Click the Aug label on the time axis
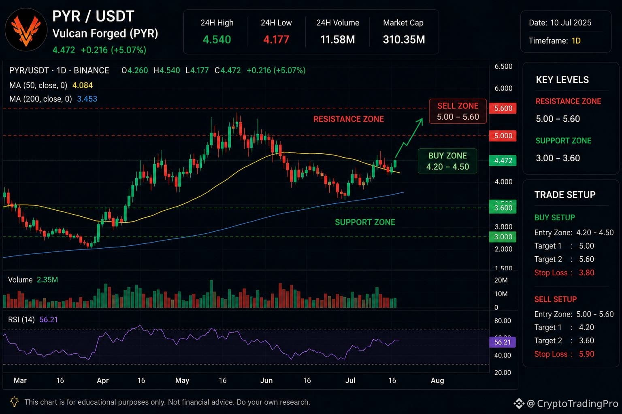The width and height of the screenshot is (622, 414). (x=437, y=380)
